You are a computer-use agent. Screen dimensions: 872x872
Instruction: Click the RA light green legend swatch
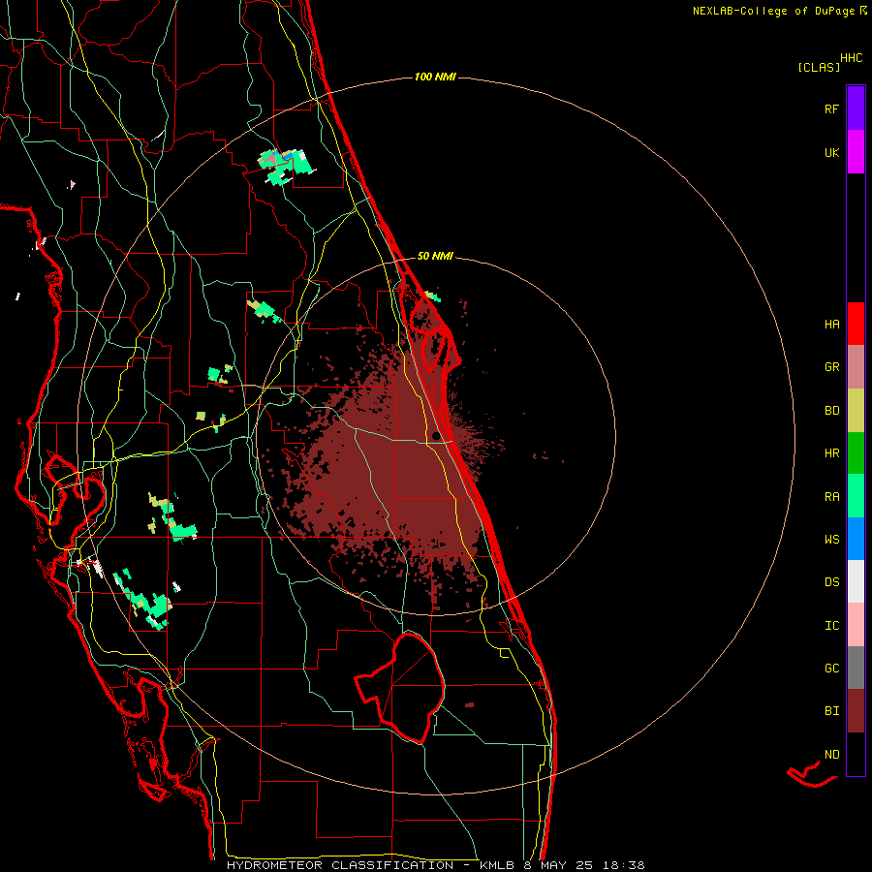(856, 495)
